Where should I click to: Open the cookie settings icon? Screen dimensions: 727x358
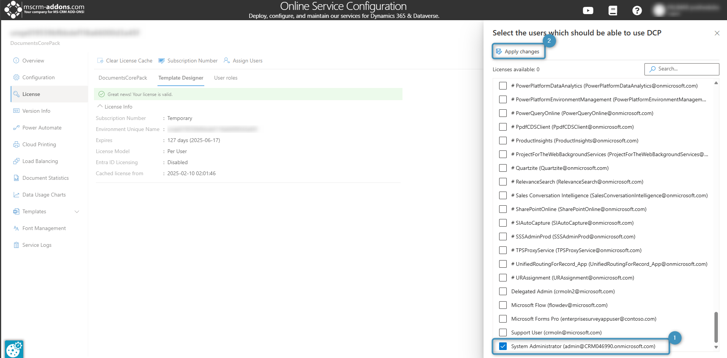pyautogui.click(x=14, y=349)
